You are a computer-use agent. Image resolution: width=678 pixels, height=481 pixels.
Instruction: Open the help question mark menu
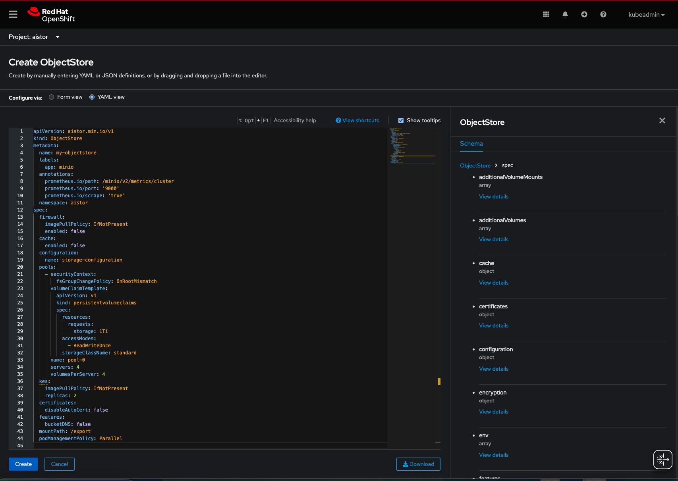[603, 14]
